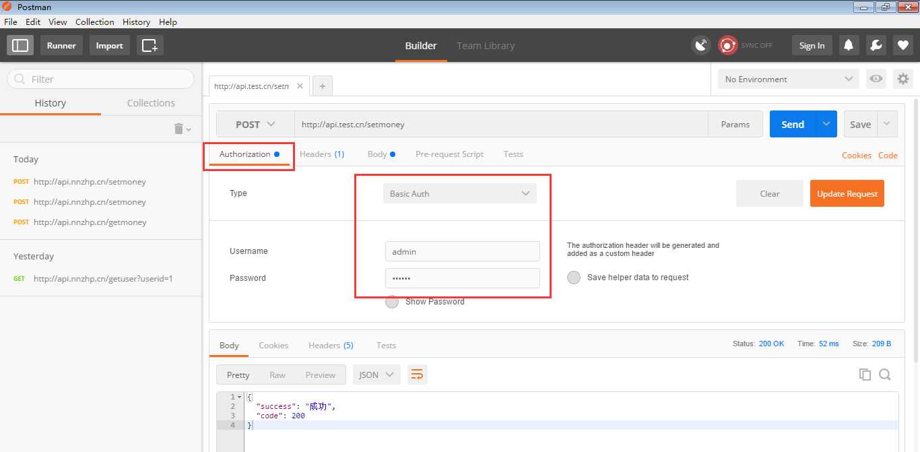Toggle response line wrap icon
Image resolution: width=920 pixels, height=452 pixels.
417,375
